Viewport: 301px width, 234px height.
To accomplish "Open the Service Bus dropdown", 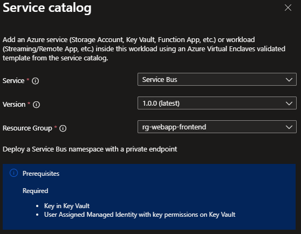I will (x=217, y=79).
